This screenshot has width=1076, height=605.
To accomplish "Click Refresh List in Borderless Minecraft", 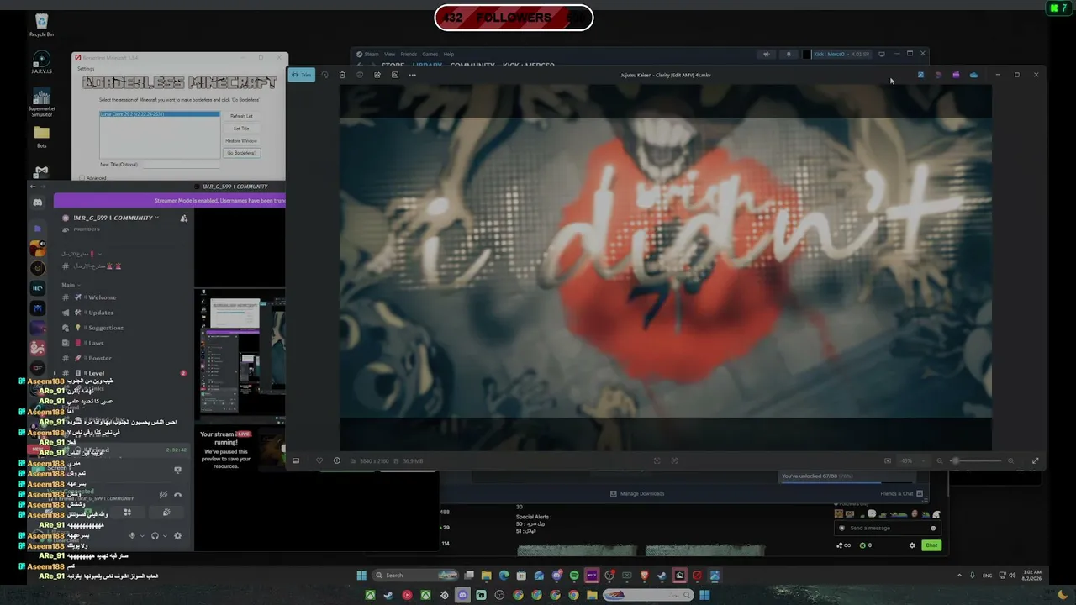I will pyautogui.click(x=241, y=116).
